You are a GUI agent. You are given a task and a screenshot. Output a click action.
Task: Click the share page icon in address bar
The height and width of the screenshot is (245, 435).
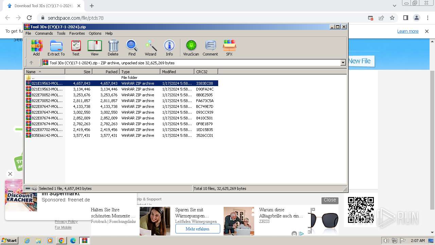[x=381, y=18]
